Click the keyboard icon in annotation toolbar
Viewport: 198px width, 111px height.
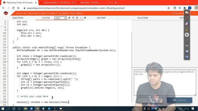tap(187, 46)
